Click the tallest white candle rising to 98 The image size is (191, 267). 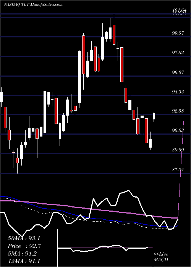pyautogui.click(x=79, y=79)
